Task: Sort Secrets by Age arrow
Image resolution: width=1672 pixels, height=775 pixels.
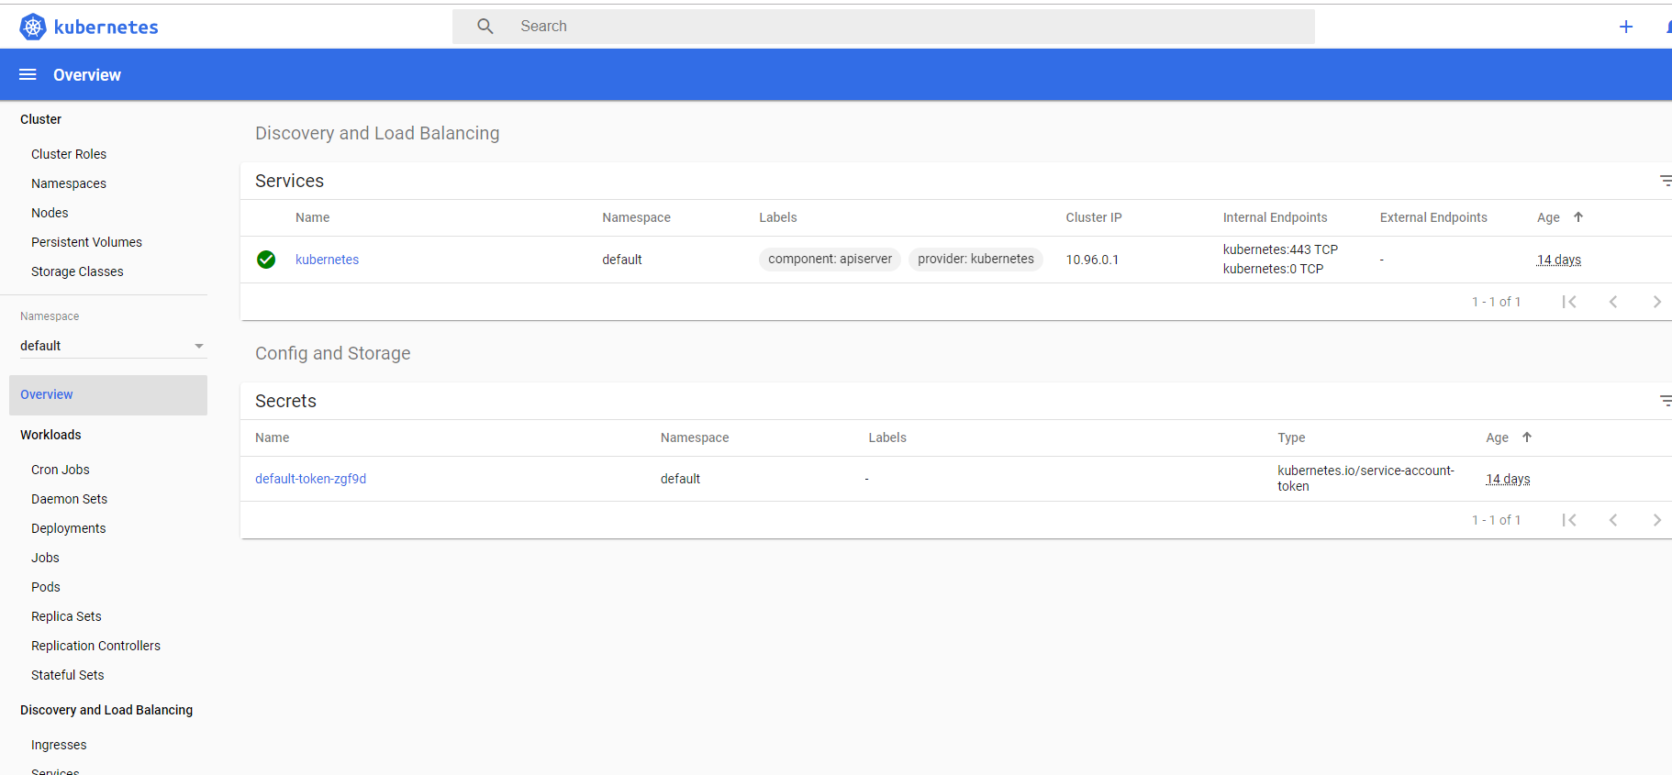Action: click(1527, 437)
